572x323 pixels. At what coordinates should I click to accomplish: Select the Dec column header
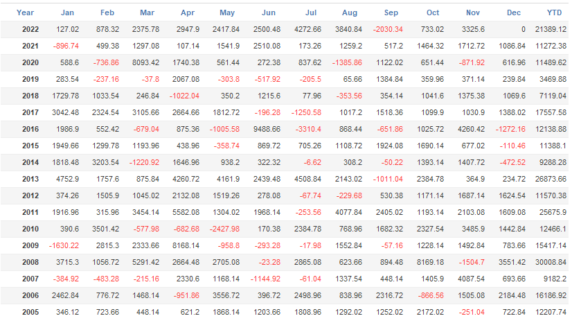pos(514,12)
